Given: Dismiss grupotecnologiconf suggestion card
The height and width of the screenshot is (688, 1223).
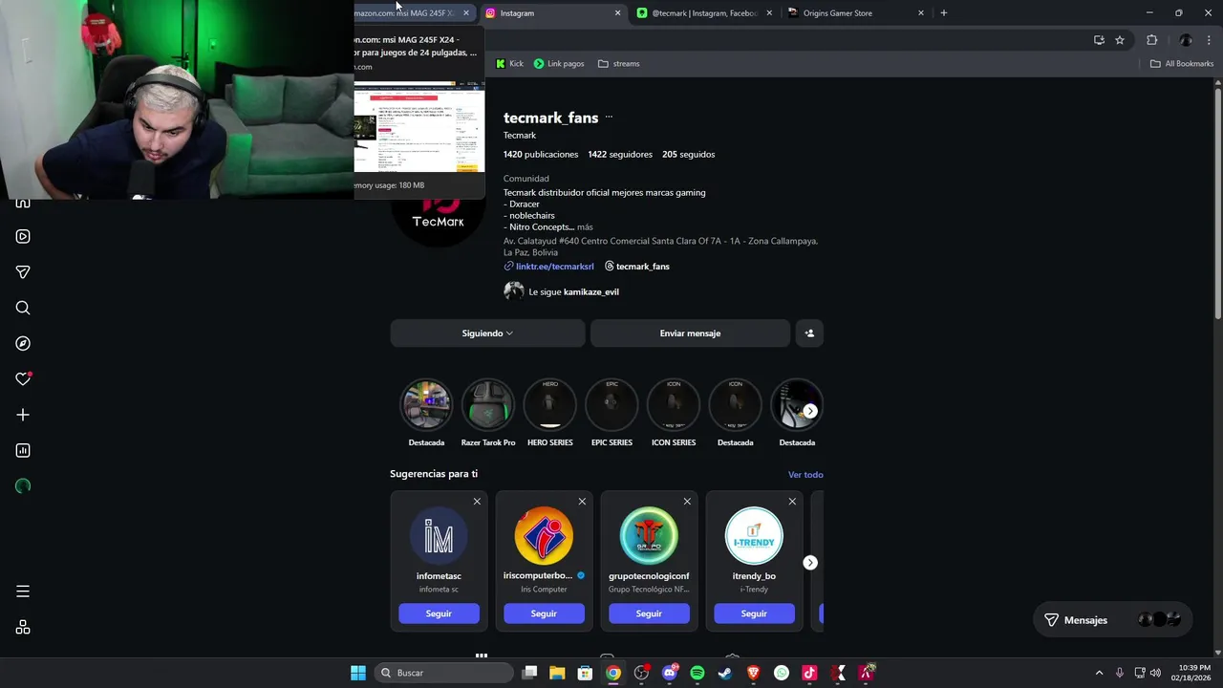Looking at the screenshot, I should coord(687,502).
